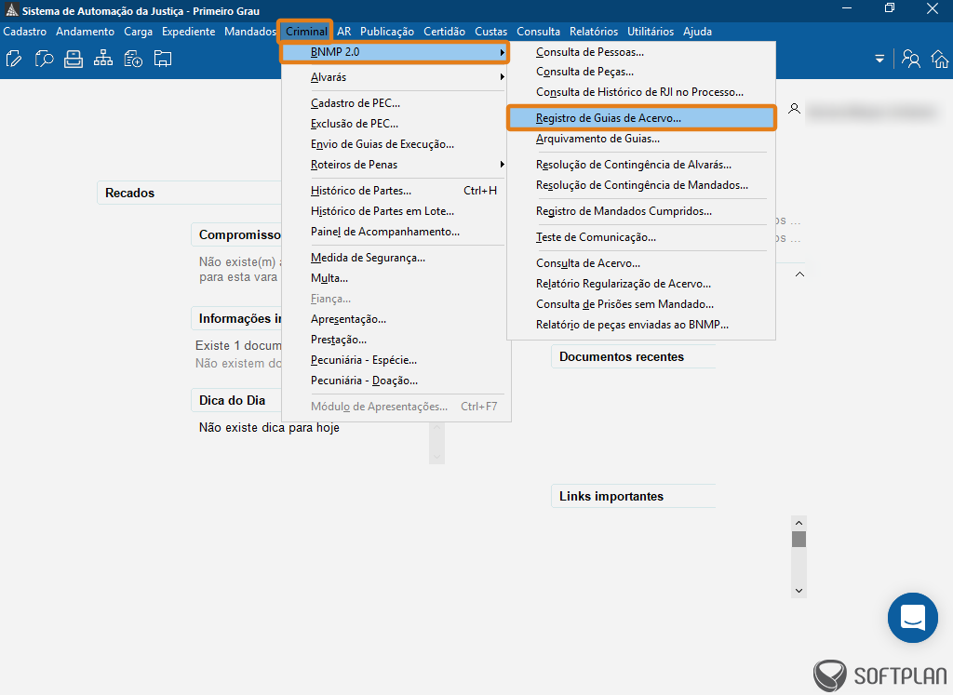Expand the BNMP 2.0 submenu
Viewport: 953px width, 695px height.
[395, 52]
